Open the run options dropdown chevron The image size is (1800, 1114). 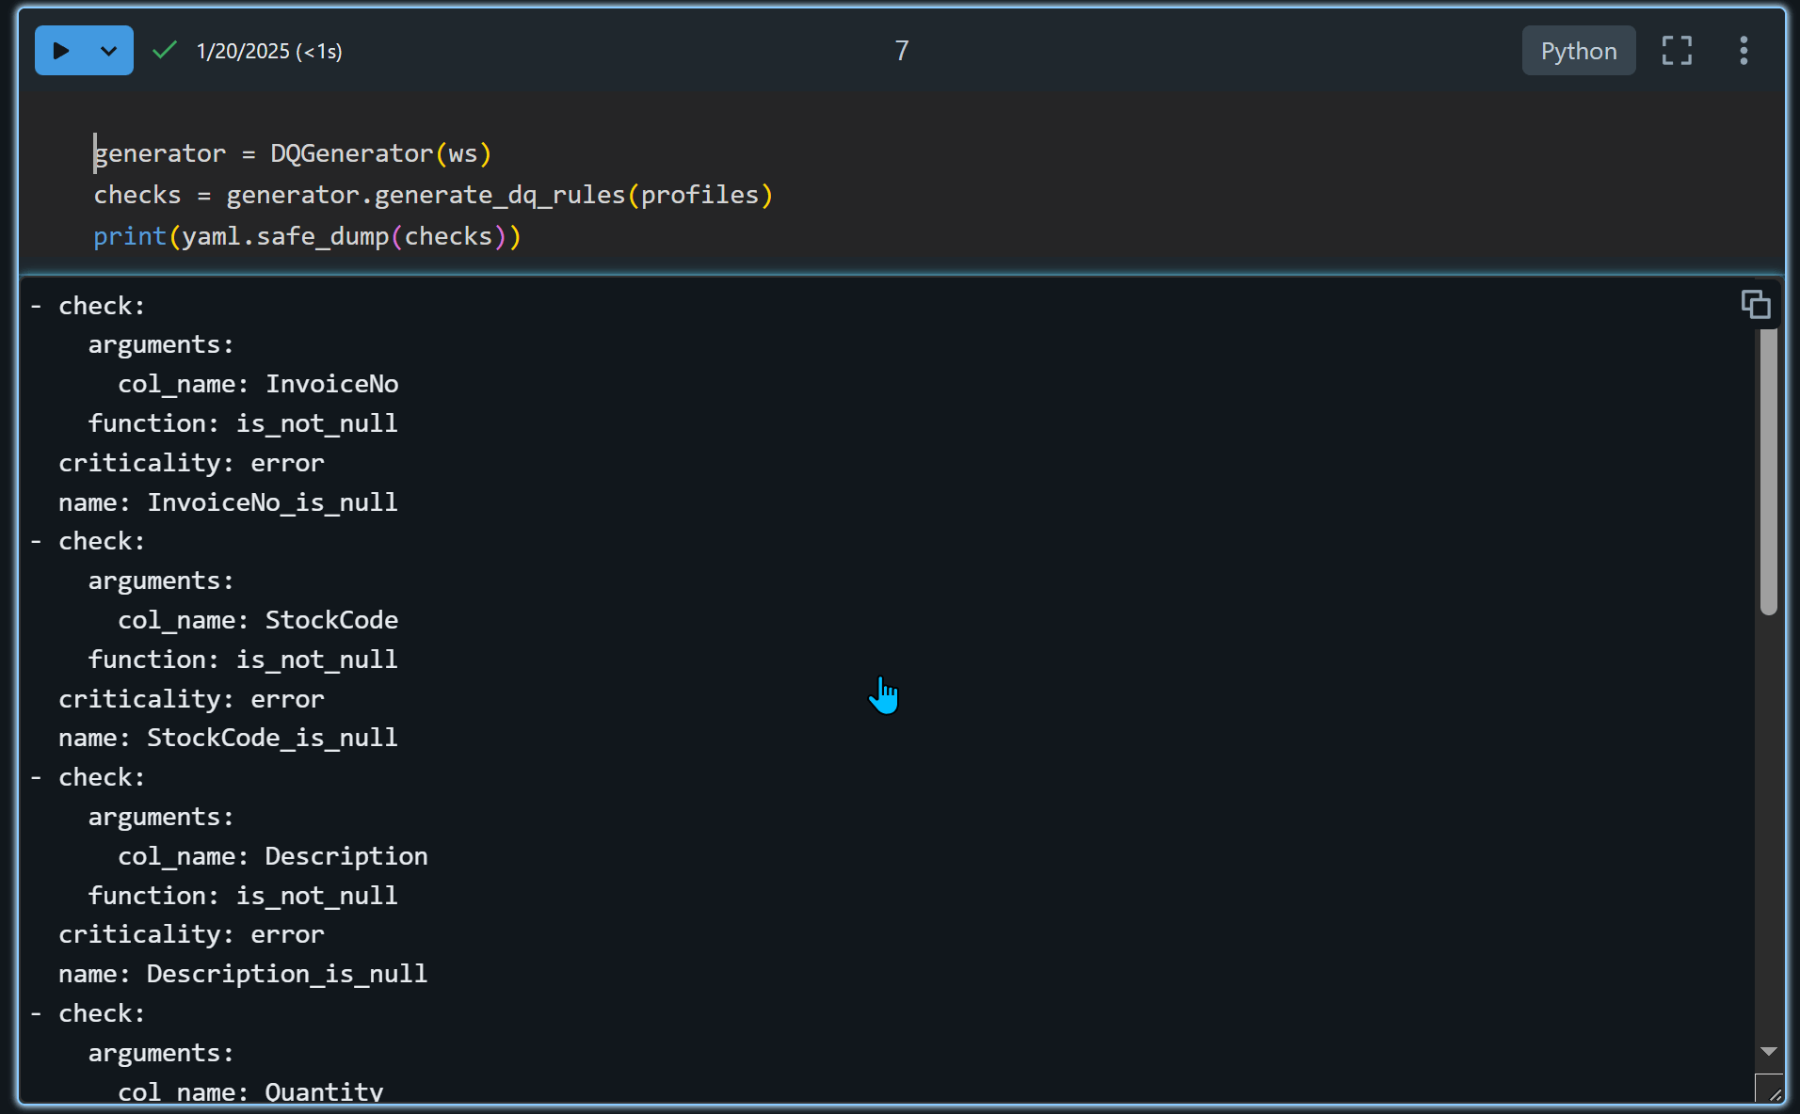[x=109, y=51]
